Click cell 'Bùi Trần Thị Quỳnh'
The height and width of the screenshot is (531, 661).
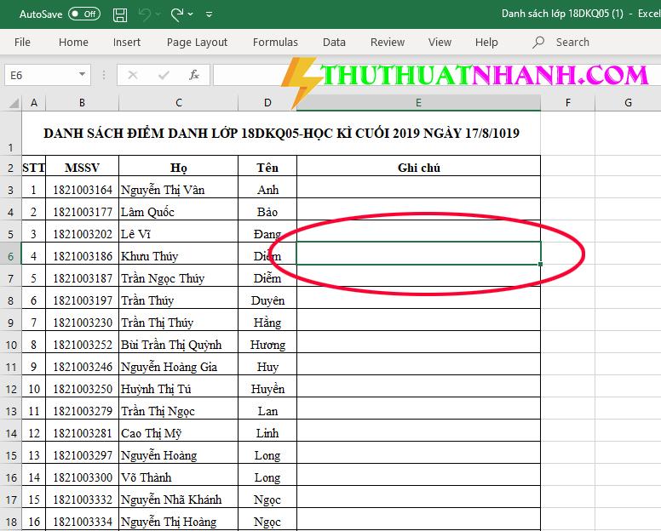tap(179, 342)
